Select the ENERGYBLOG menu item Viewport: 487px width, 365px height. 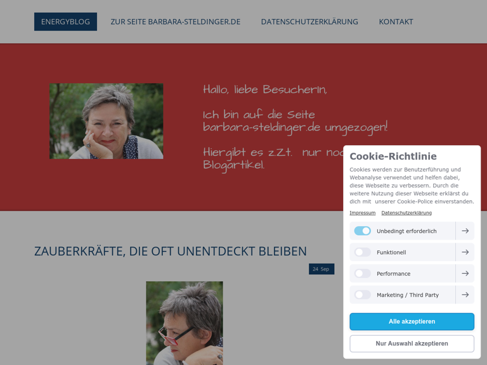(x=65, y=22)
